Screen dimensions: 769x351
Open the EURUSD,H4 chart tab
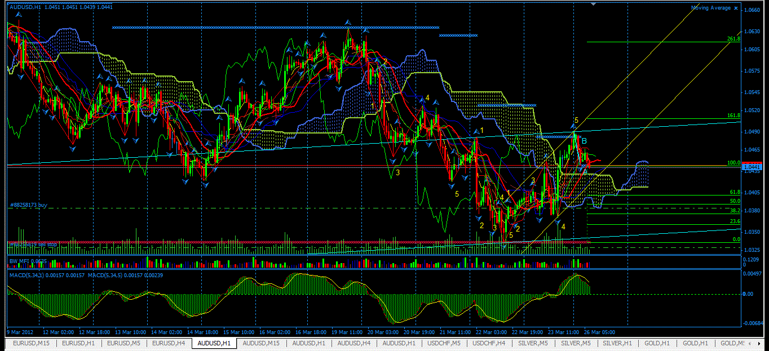pyautogui.click(x=169, y=343)
